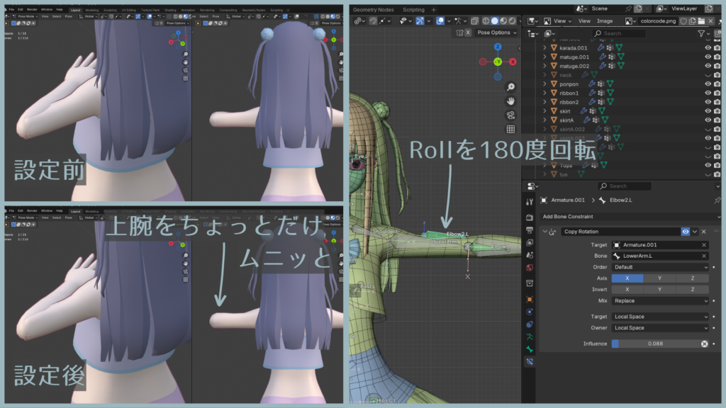Toggle Invert X for Copy Rotation
Screen dimensions: 726x408
pos(627,290)
